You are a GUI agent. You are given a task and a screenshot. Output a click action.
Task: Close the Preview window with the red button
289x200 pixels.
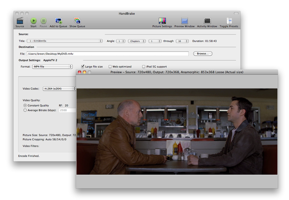point(79,72)
